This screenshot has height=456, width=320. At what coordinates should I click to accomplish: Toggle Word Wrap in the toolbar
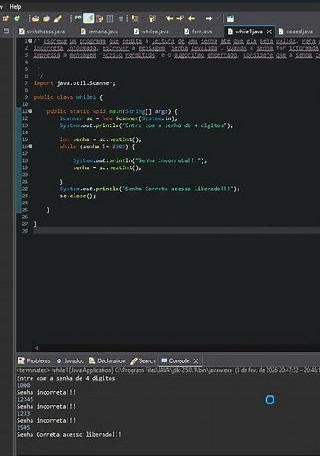99,18
